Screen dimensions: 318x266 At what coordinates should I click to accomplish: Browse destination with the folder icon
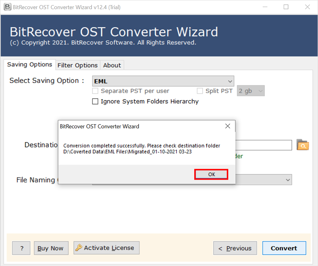(302, 145)
